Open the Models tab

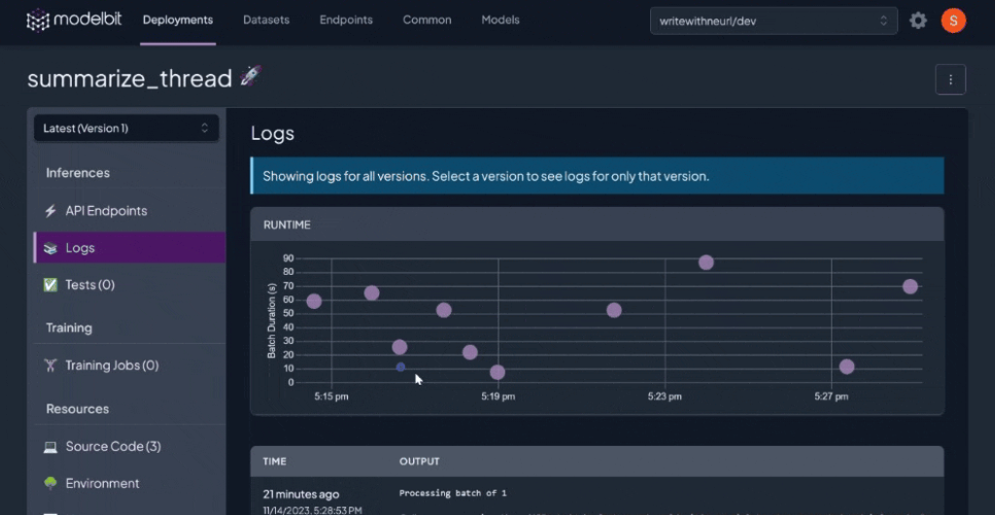pos(500,20)
